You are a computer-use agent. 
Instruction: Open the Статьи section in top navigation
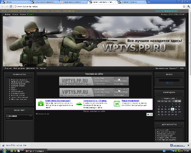click(15, 15)
